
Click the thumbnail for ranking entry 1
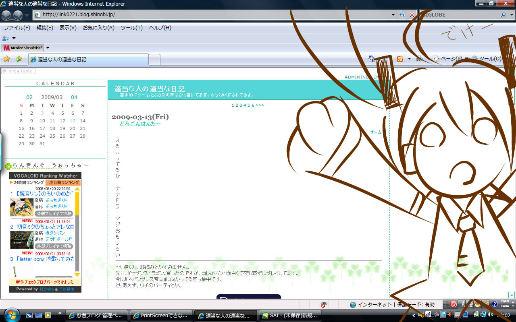(x=22, y=207)
